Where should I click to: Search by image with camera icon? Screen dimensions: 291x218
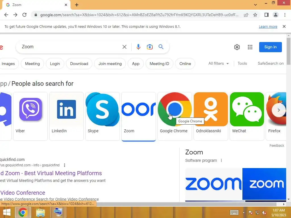pos(149,47)
